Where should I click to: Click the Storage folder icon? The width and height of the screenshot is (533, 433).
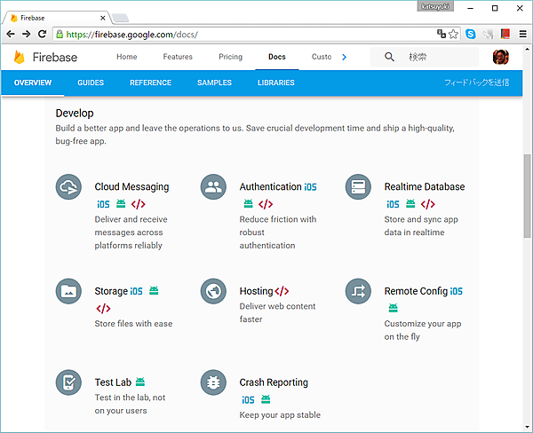click(68, 291)
